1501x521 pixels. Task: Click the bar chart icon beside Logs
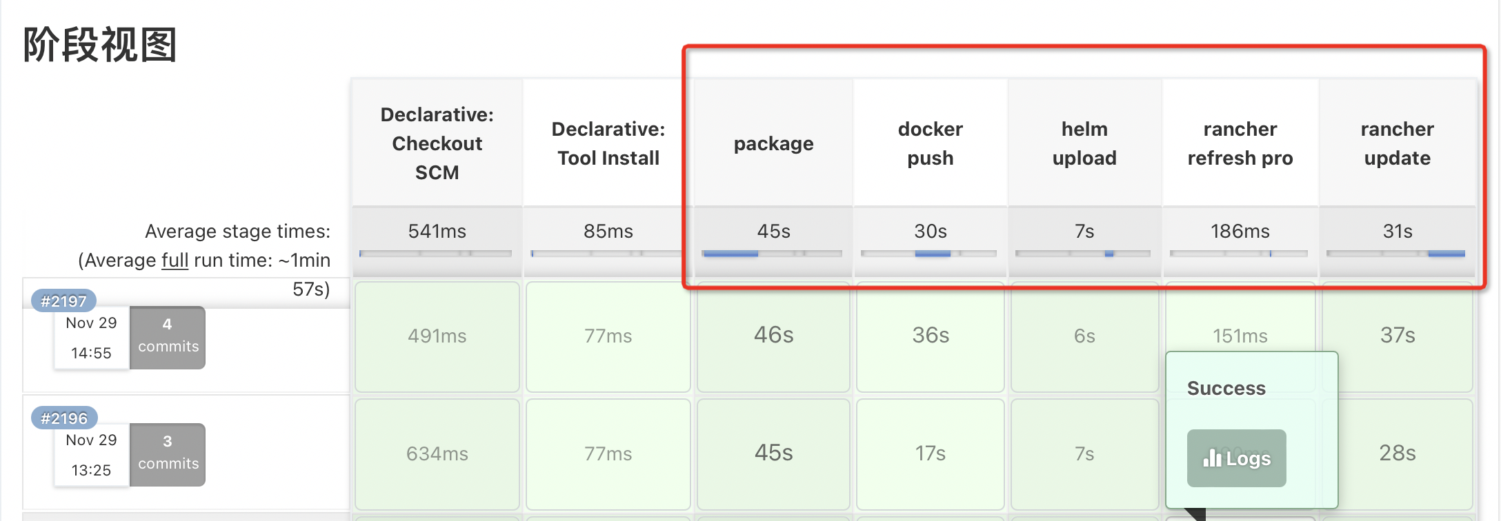[x=1212, y=458]
